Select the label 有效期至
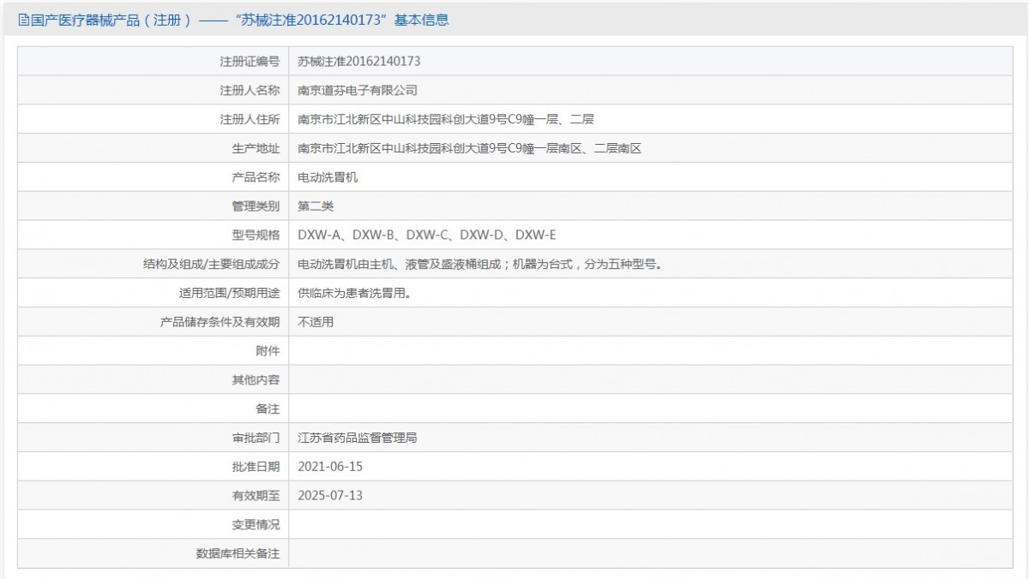The width and height of the screenshot is (1029, 579). [x=256, y=496]
